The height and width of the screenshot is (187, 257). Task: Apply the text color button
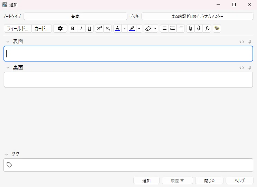[x=117, y=29]
